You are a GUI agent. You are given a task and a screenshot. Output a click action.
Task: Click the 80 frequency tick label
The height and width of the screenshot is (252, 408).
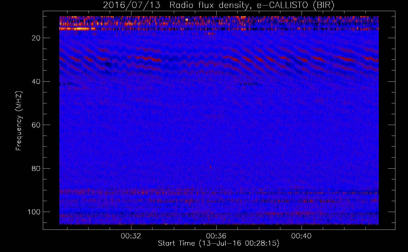pos(36,168)
